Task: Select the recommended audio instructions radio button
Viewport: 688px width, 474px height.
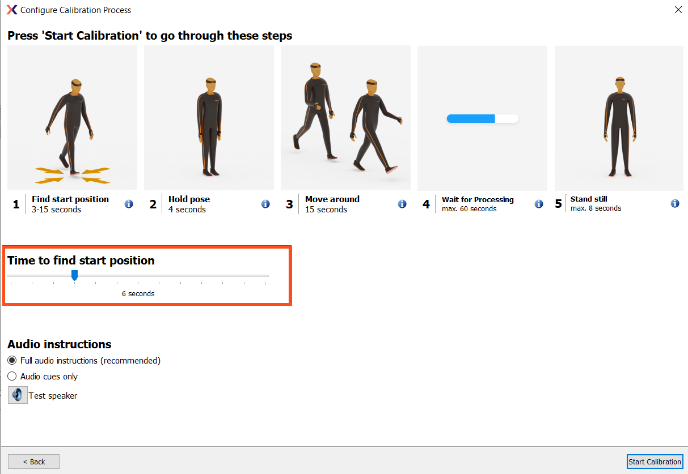Action: (12, 360)
